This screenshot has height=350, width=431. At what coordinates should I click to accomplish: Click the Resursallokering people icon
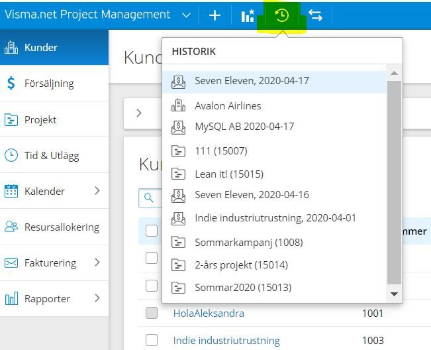pos(11,227)
